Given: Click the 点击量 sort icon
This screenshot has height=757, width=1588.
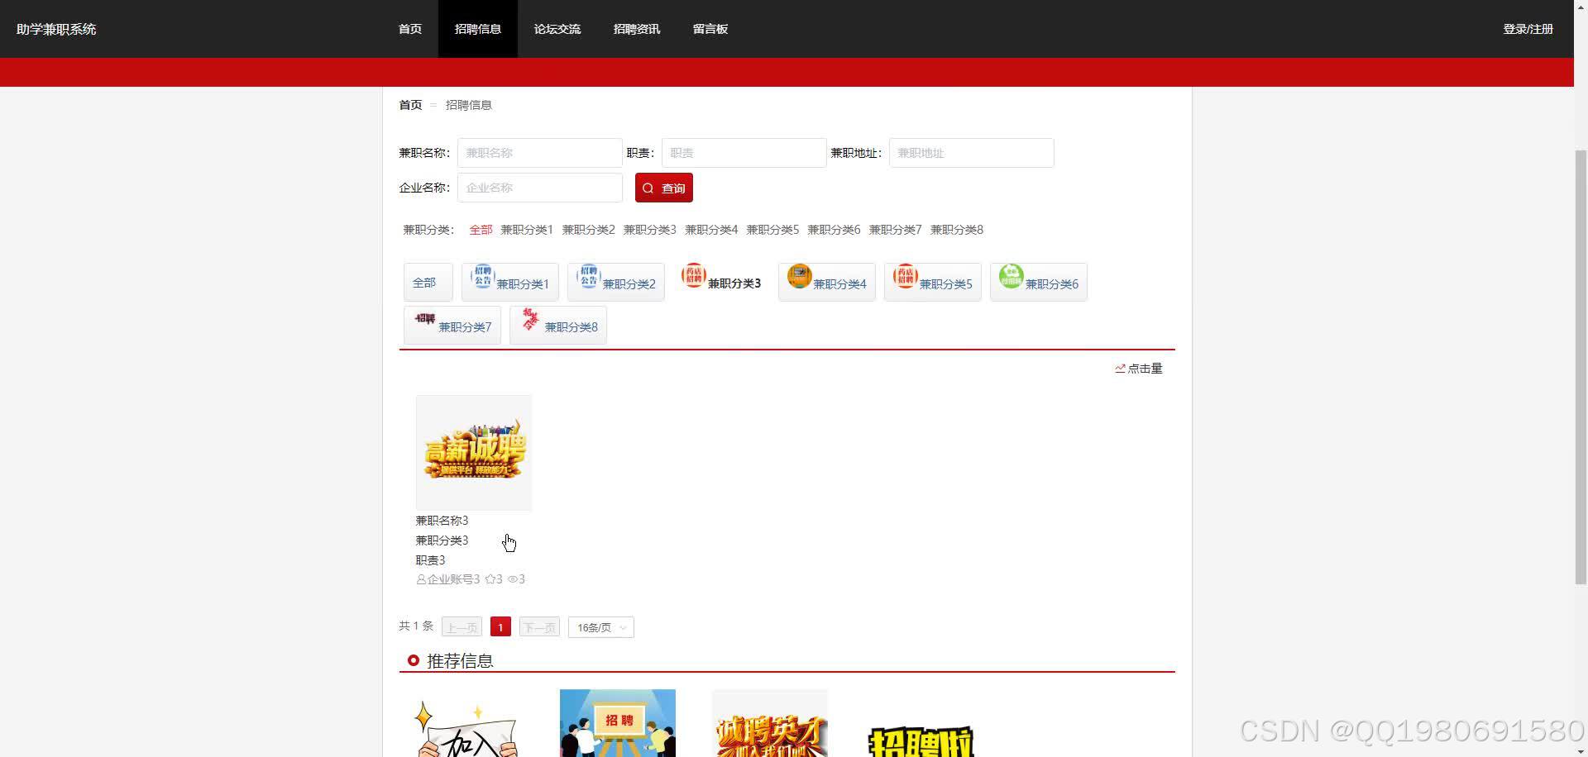Looking at the screenshot, I should click(1120, 368).
